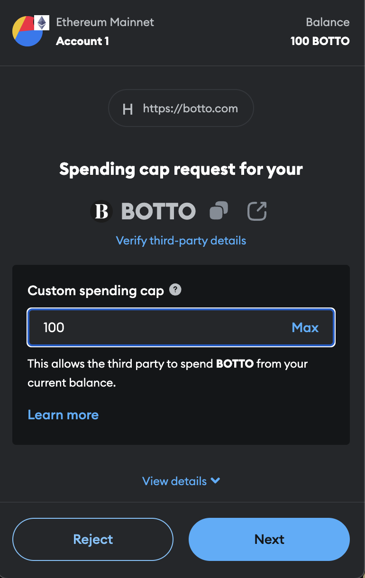Click the Ethereum Mainnet network label

coord(105,22)
